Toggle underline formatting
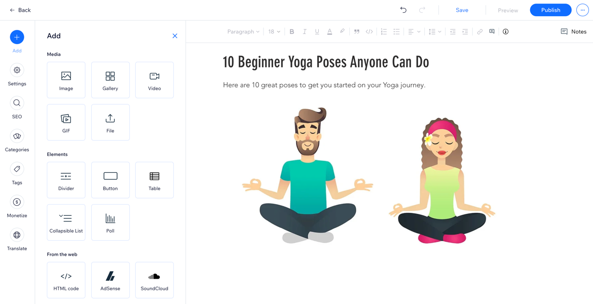The image size is (593, 304). coord(317,31)
